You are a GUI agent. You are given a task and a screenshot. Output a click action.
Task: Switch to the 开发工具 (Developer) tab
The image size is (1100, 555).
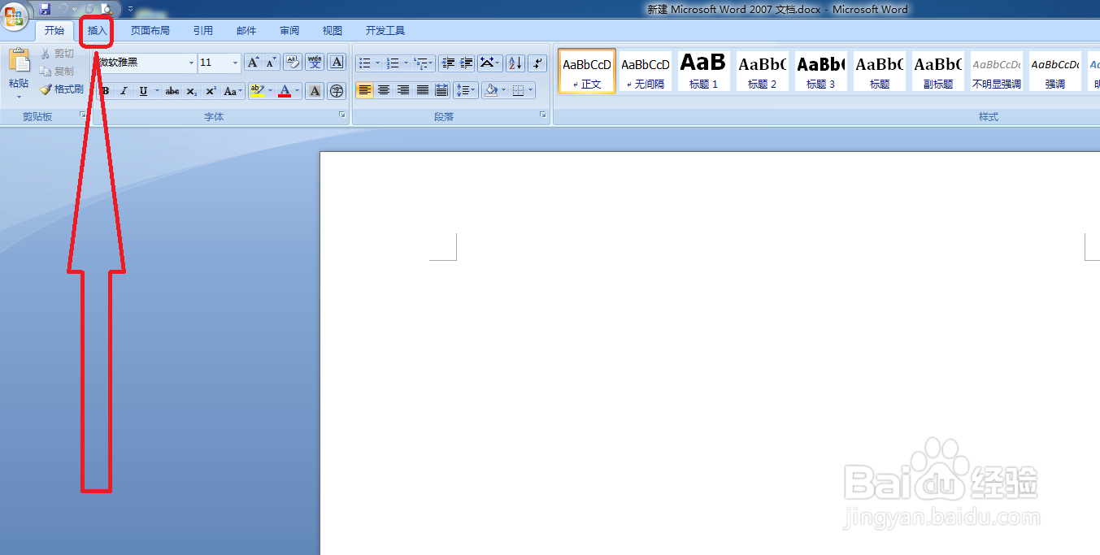point(385,31)
